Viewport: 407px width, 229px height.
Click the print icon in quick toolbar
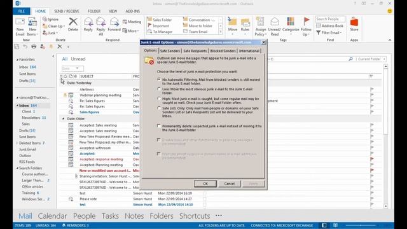(x=34, y=46)
